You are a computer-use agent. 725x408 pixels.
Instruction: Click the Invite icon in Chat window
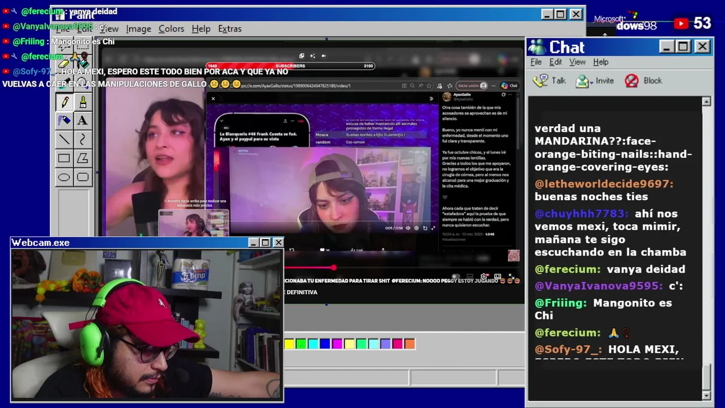tap(582, 81)
